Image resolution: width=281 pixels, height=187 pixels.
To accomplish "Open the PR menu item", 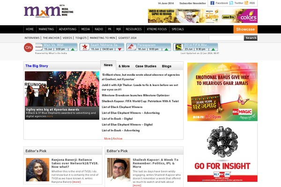I will click(110, 29).
